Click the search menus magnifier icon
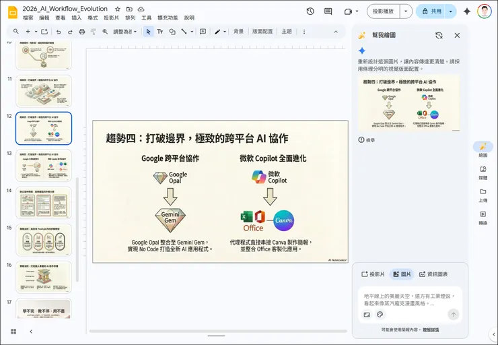The image size is (498, 345). pos(15,32)
